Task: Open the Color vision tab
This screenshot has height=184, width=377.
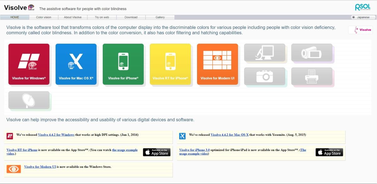Action: point(43,17)
